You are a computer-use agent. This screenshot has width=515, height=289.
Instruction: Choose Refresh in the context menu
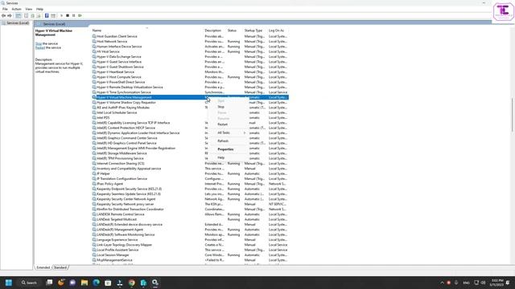(223, 141)
